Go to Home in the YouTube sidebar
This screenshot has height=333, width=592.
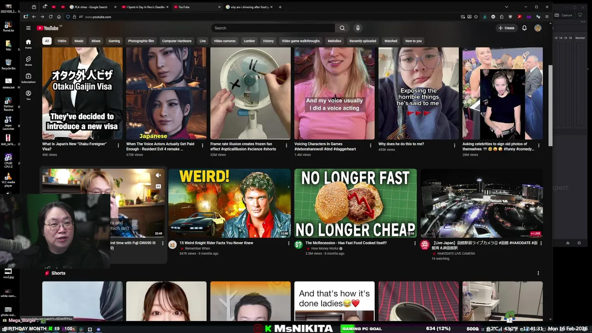tap(28, 44)
